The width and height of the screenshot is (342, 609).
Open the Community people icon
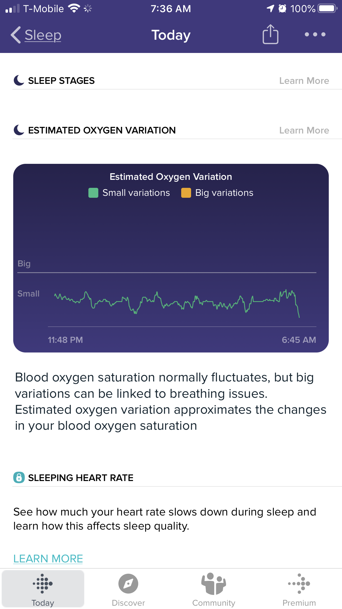click(214, 584)
